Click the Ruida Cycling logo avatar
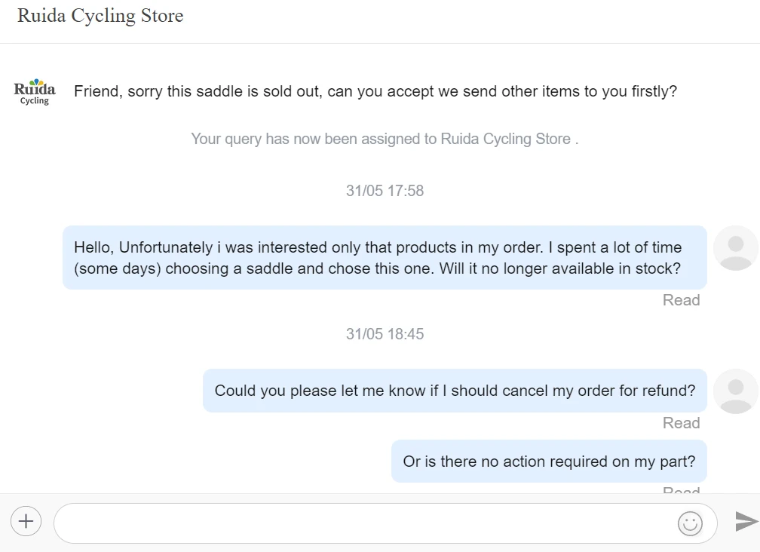The image size is (760, 552). coord(35,91)
